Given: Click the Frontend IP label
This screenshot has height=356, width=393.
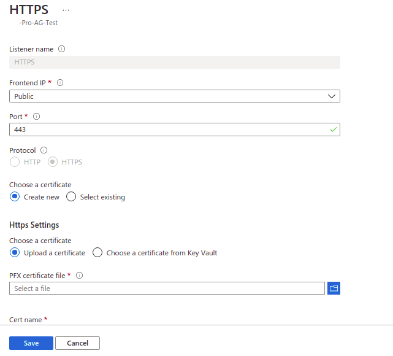Looking at the screenshot, I should 28,83.
